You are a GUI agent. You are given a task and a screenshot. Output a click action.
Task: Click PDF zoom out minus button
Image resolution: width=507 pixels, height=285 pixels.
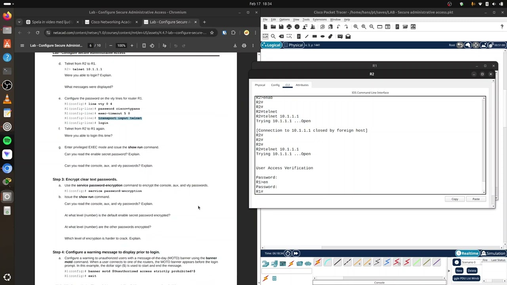[x=111, y=46]
